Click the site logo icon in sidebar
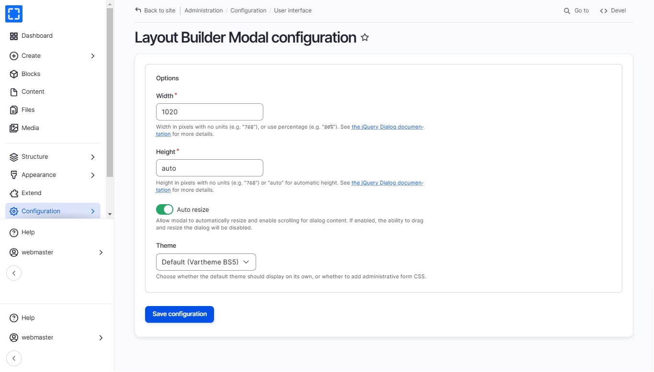Image resolution: width=654 pixels, height=372 pixels. point(14,14)
